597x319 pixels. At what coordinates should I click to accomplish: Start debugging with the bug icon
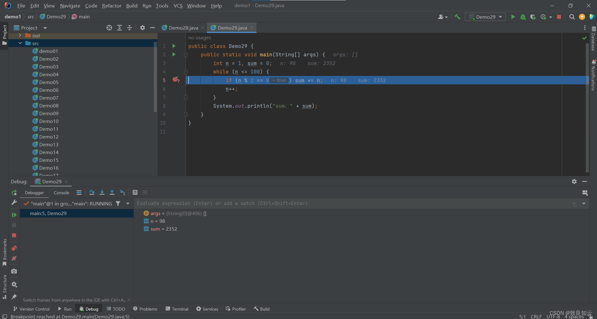(523, 17)
